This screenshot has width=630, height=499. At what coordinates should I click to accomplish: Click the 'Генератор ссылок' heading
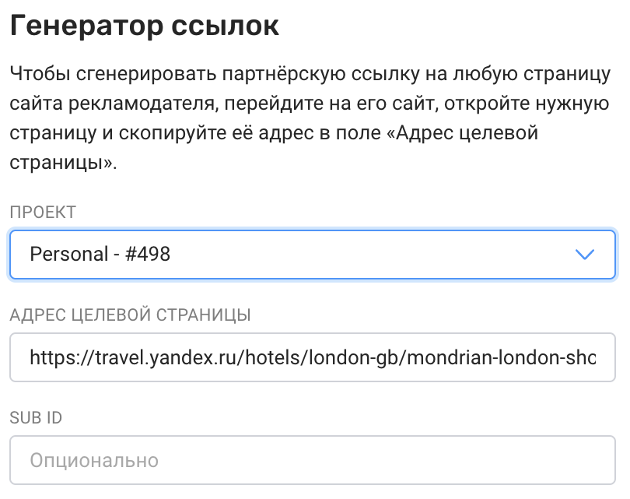click(x=144, y=26)
